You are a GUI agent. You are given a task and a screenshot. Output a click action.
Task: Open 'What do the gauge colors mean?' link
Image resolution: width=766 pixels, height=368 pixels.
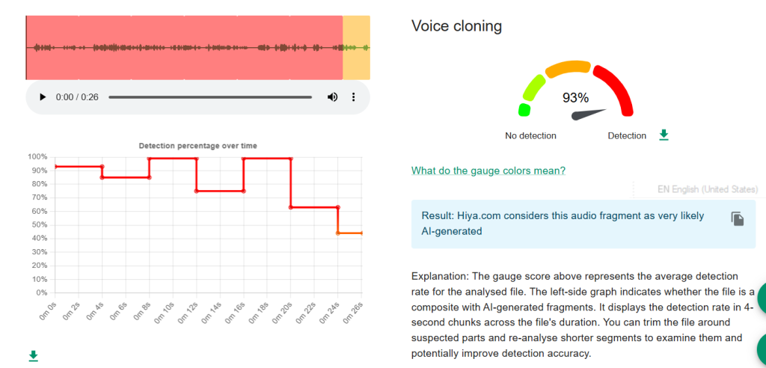[488, 171]
